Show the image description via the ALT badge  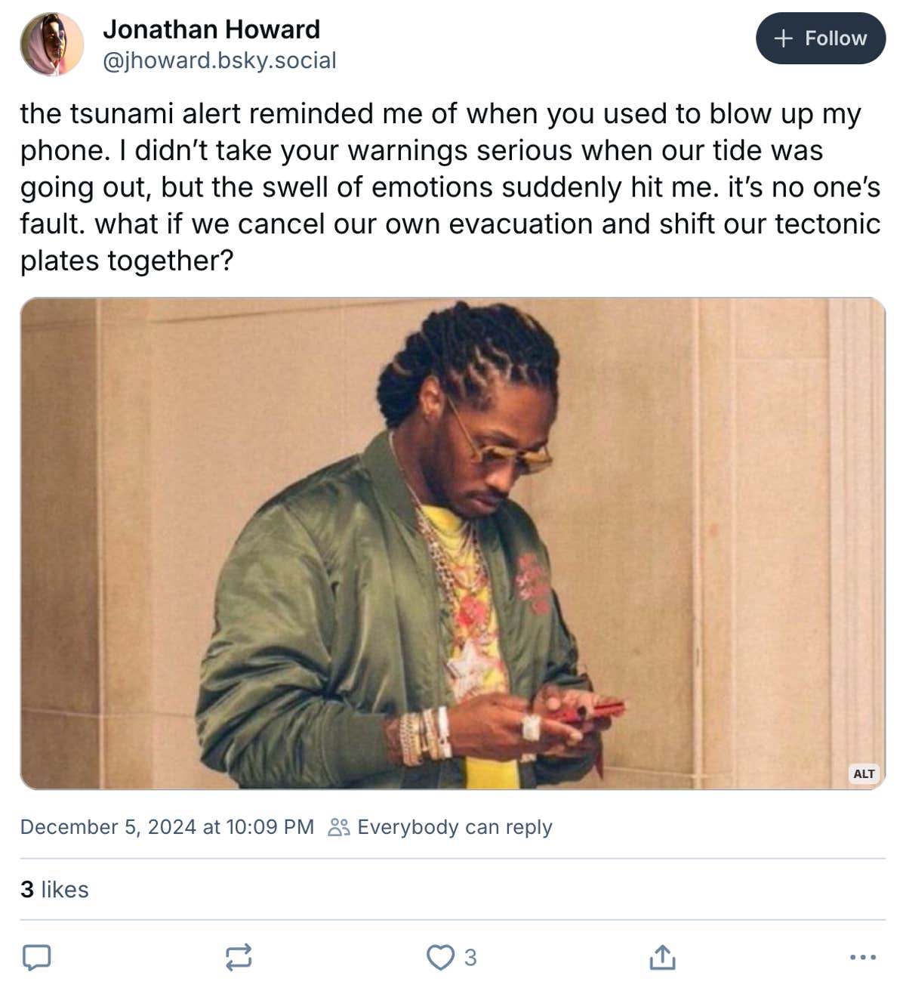[863, 773]
